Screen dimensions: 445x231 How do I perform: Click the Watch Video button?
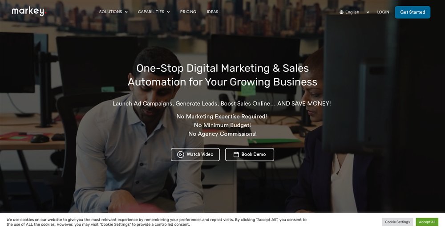pos(195,154)
